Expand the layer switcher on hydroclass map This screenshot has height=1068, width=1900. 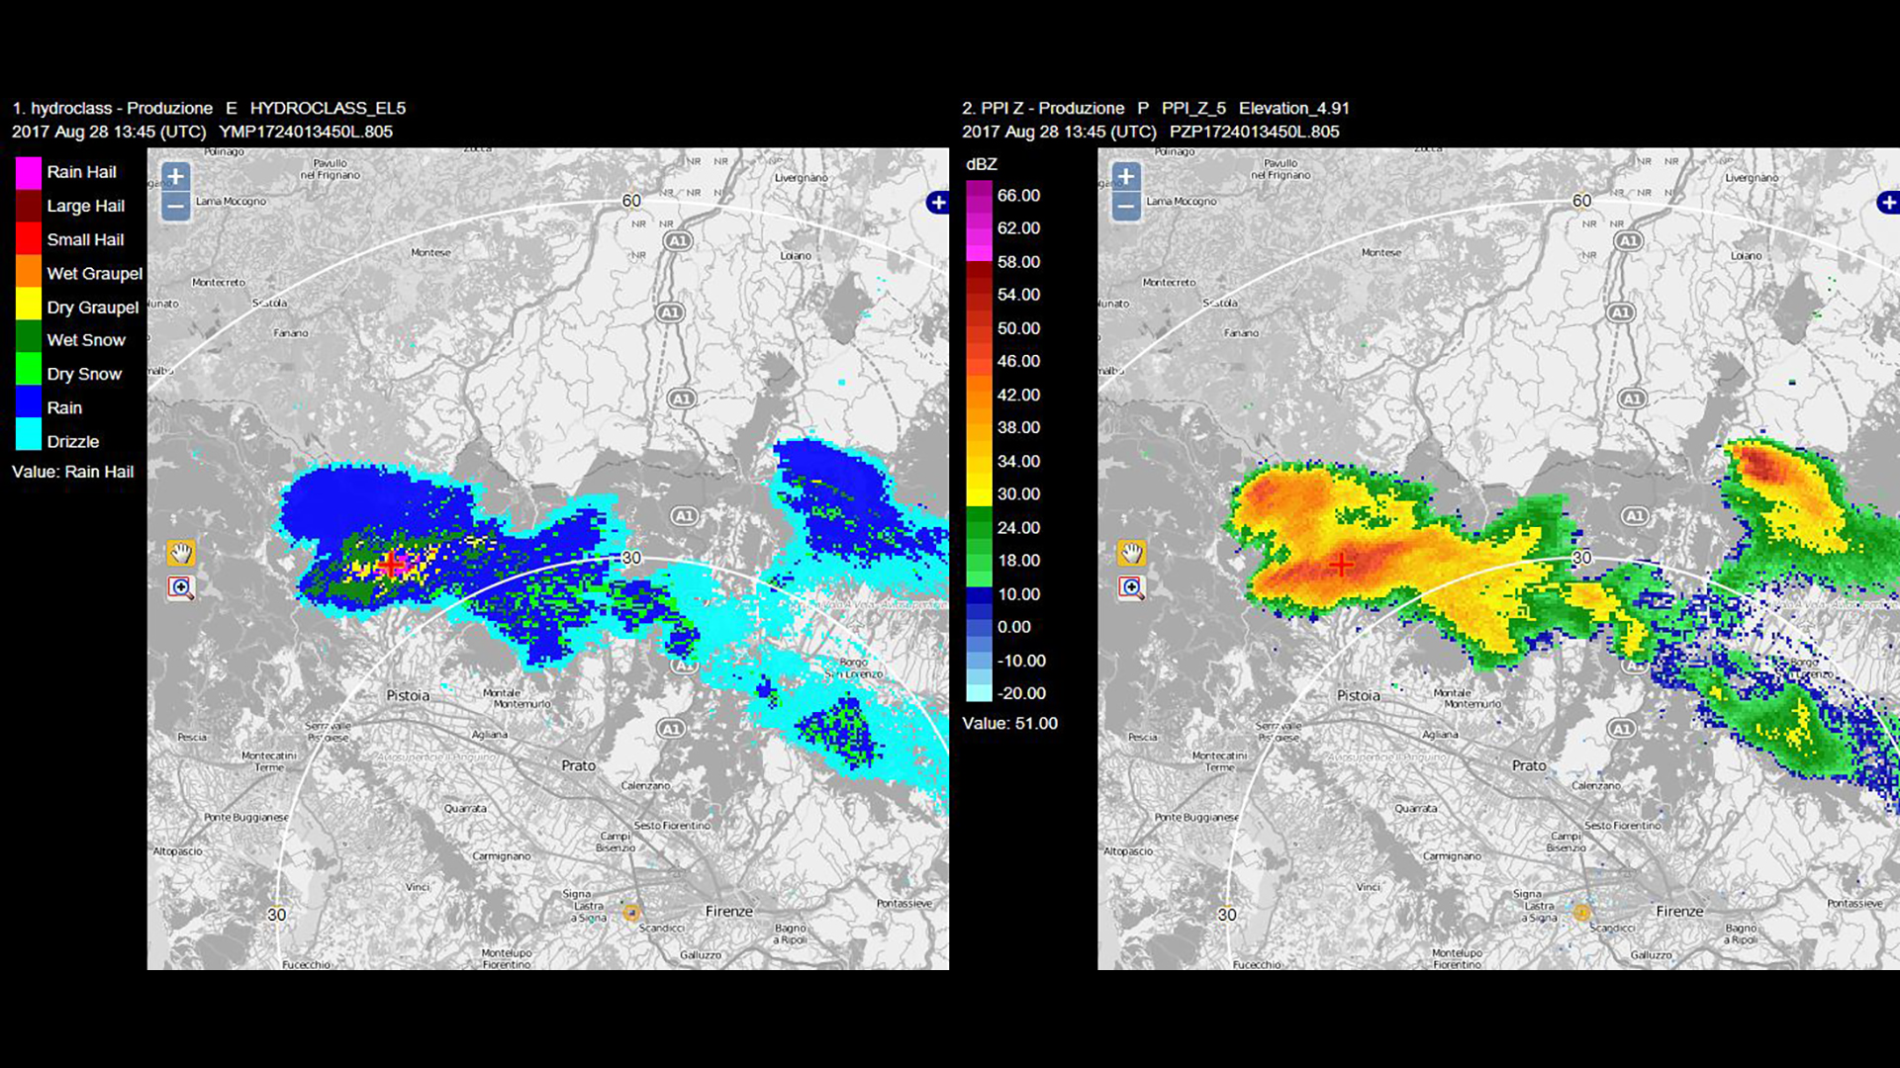(x=937, y=203)
